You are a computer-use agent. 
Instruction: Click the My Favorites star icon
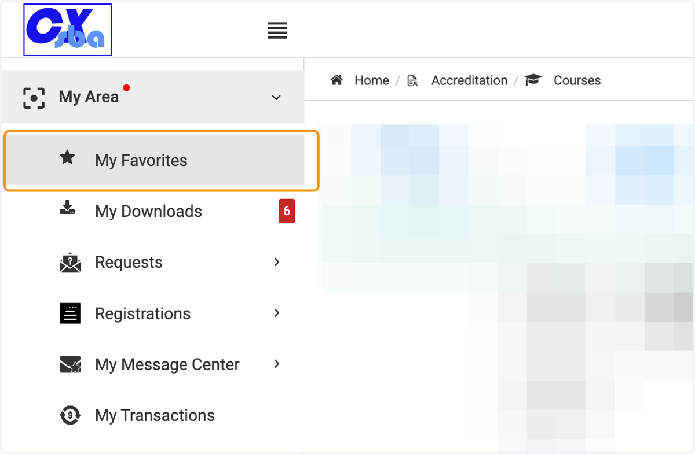coord(68,157)
